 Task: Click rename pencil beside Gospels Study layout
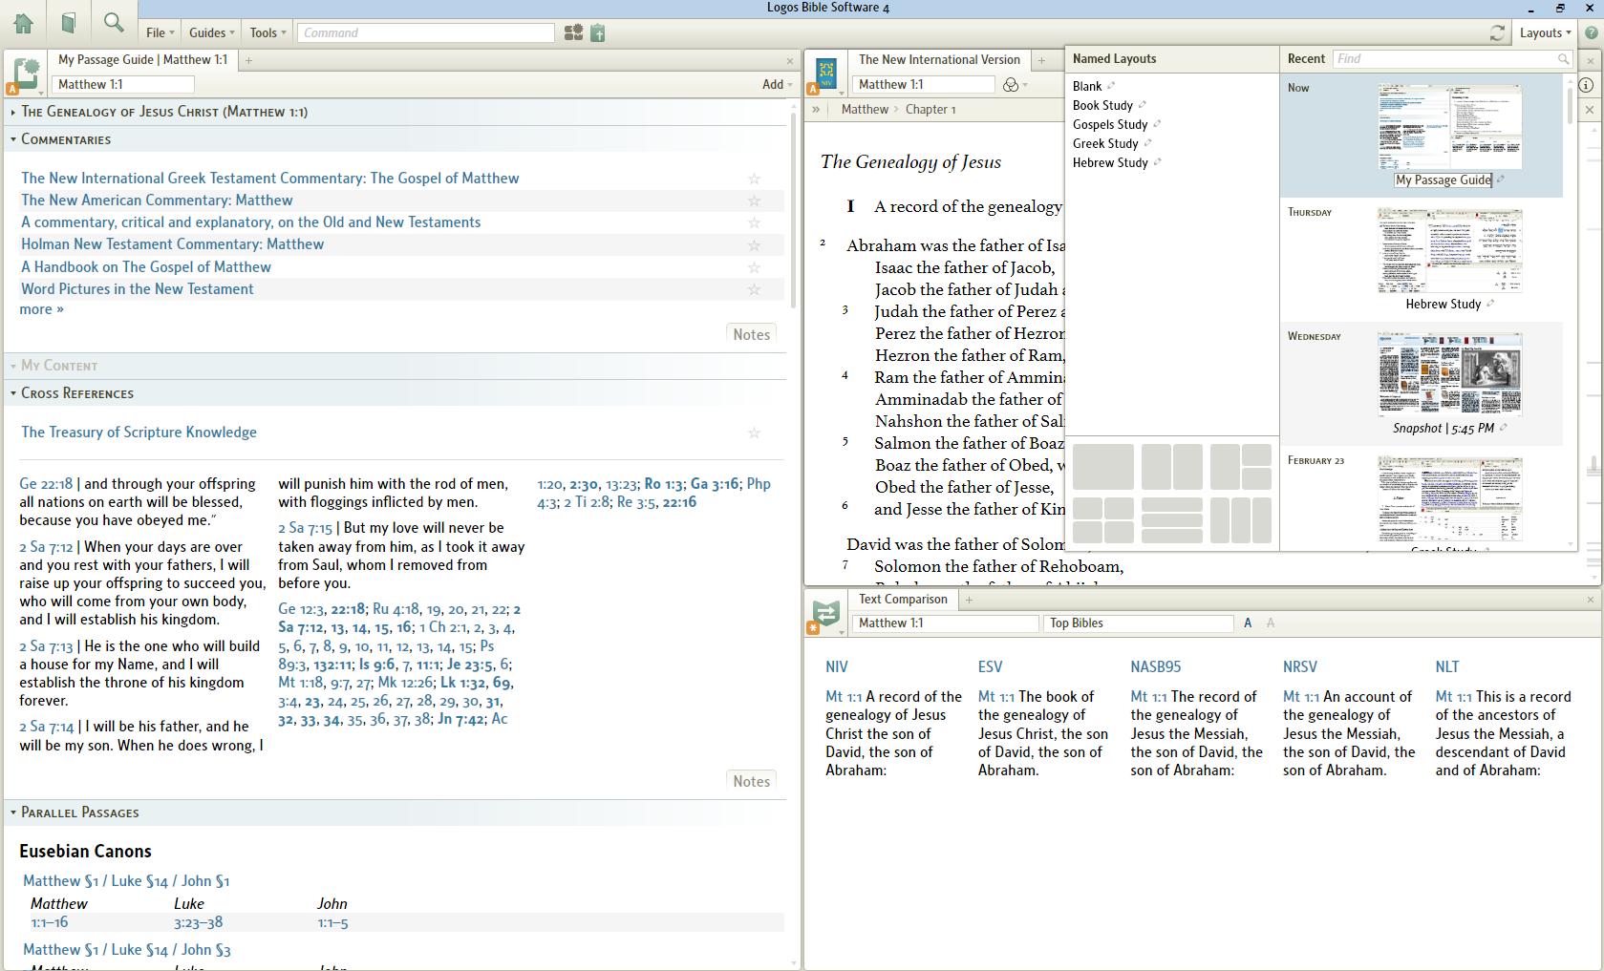1157,124
